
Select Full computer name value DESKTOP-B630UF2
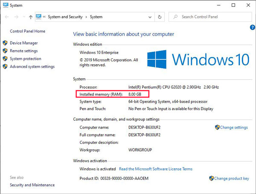[145, 135]
